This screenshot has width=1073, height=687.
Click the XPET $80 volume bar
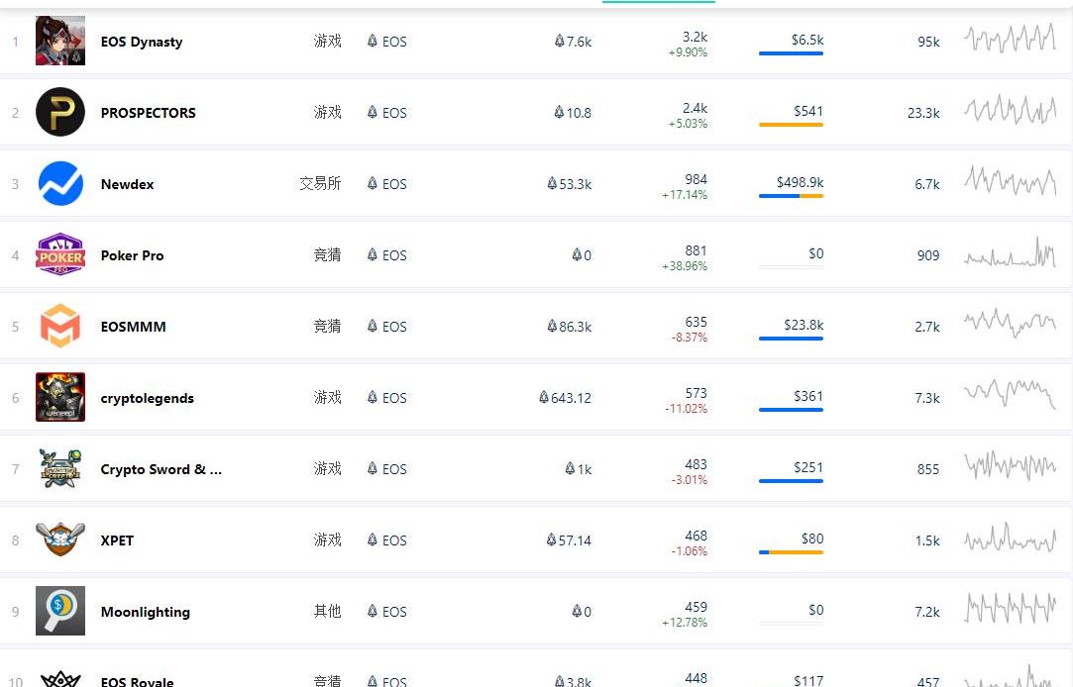(x=791, y=552)
